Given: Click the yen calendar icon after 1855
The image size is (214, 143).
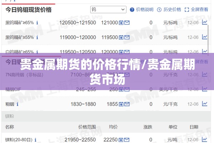Looking at the screenshot, I should [121, 104].
